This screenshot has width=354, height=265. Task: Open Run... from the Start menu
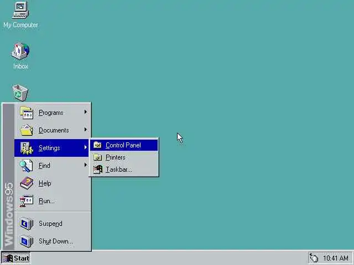[x=51, y=201]
